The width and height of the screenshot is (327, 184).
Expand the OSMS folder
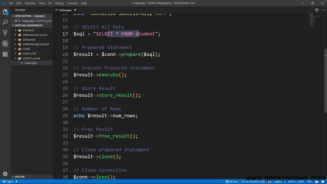click(15, 49)
